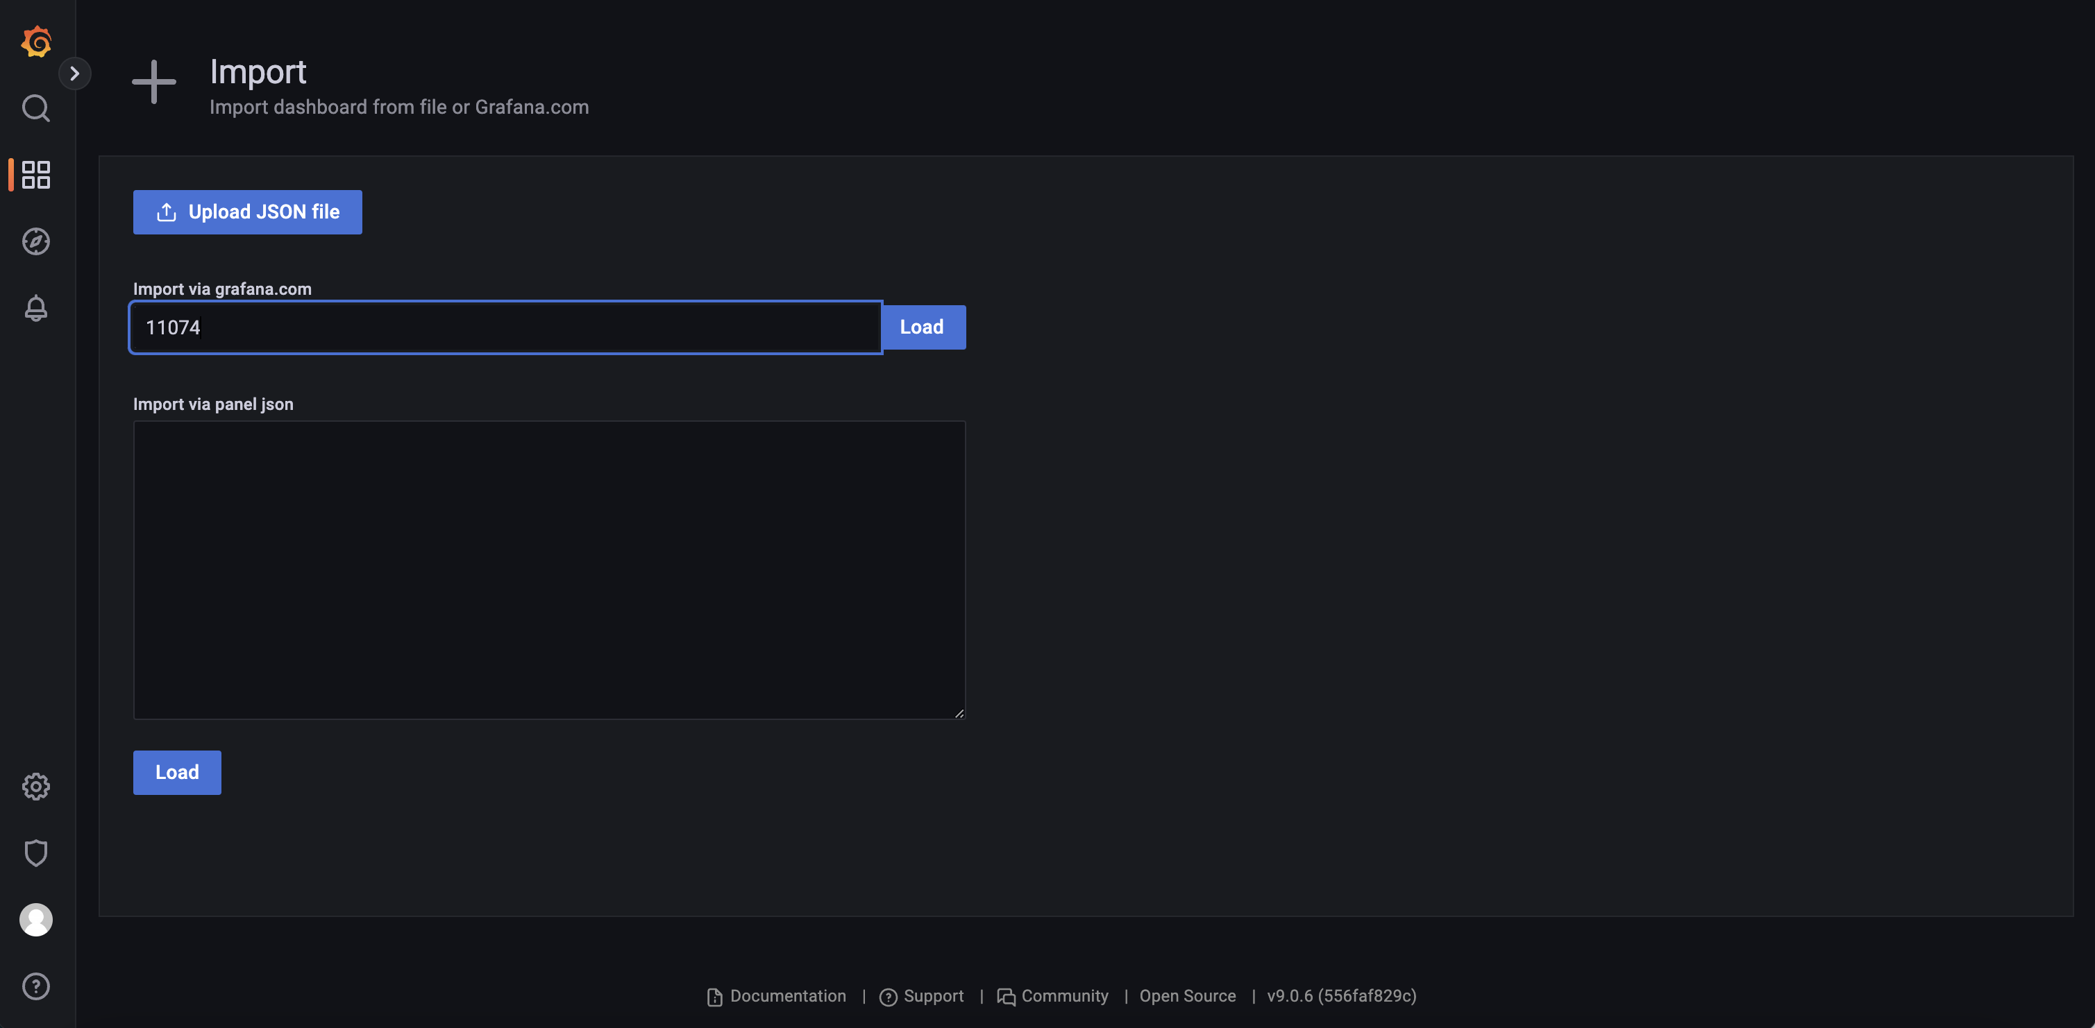
Task: Open the Help question mark icon
Action: (x=36, y=986)
